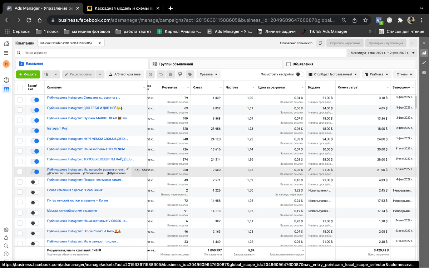
Task: Open settings gear in left sidebar
Action: pyautogui.click(x=6, y=230)
